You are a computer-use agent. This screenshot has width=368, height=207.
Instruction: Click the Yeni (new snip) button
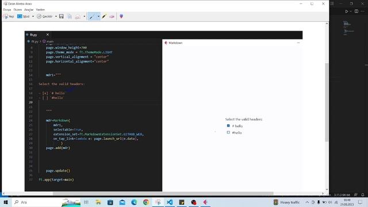pyautogui.click(x=9, y=17)
